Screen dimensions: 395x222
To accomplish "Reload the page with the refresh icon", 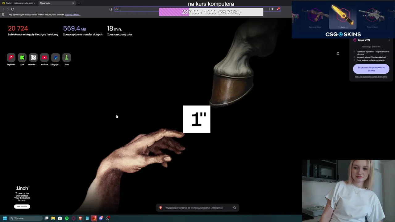I will 13,9.
